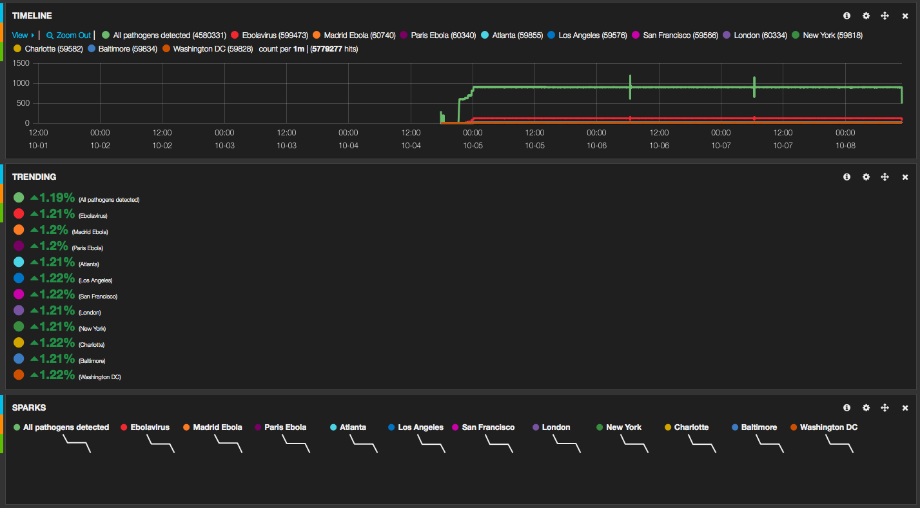Toggle Paris Ebola series in Timeline legend
Viewport: 920px width, 508px height.
438,35
